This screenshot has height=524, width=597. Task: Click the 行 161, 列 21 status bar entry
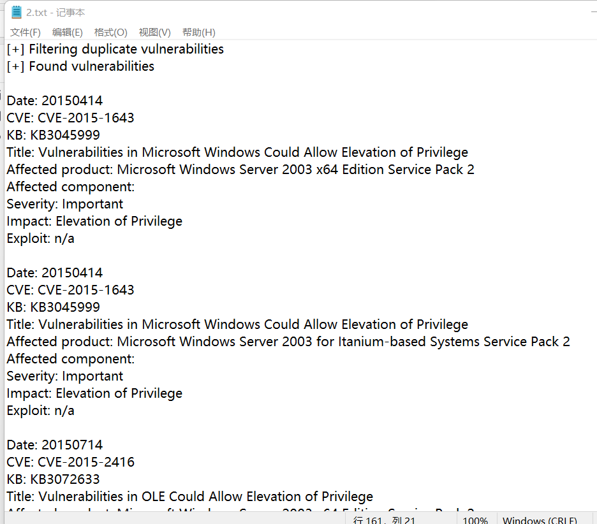tap(384, 520)
